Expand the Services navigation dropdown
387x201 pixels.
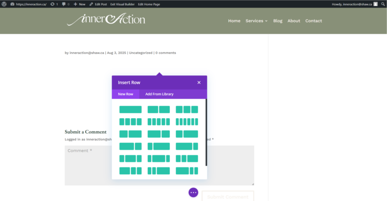click(256, 21)
